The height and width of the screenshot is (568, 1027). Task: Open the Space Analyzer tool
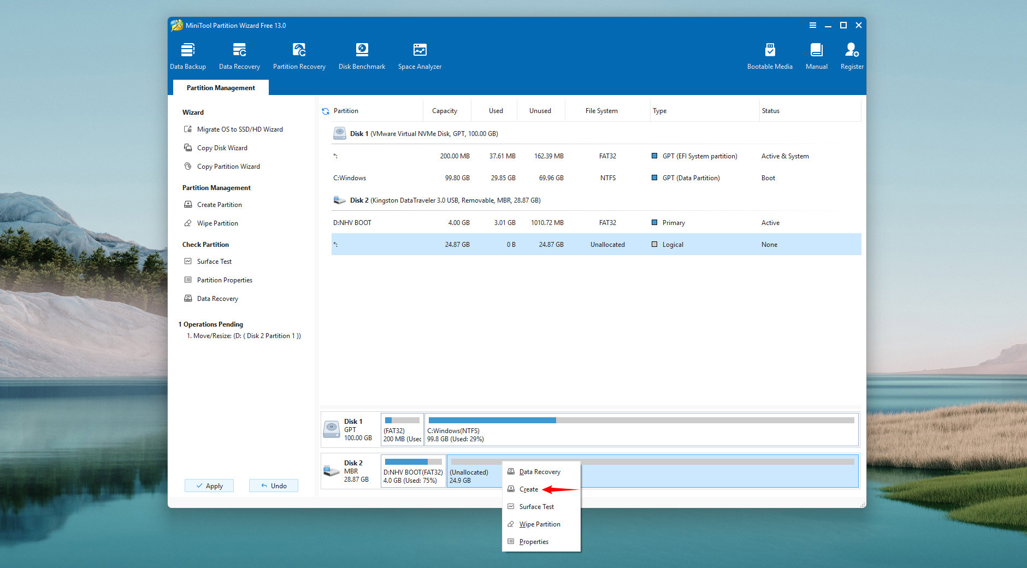tap(420, 56)
